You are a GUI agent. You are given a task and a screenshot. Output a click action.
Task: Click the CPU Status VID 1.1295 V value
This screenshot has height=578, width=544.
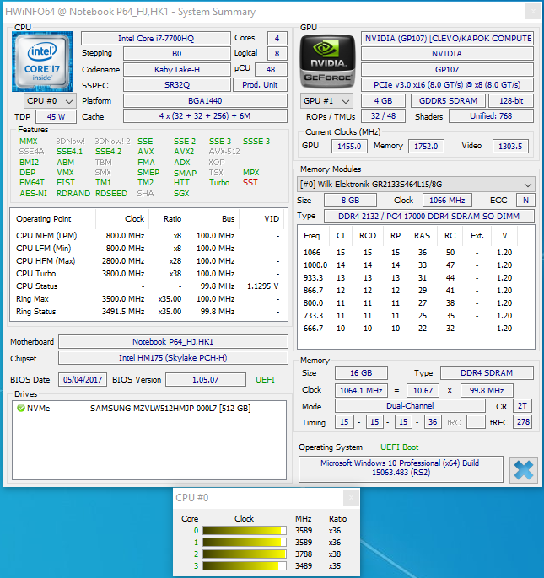pos(263,286)
